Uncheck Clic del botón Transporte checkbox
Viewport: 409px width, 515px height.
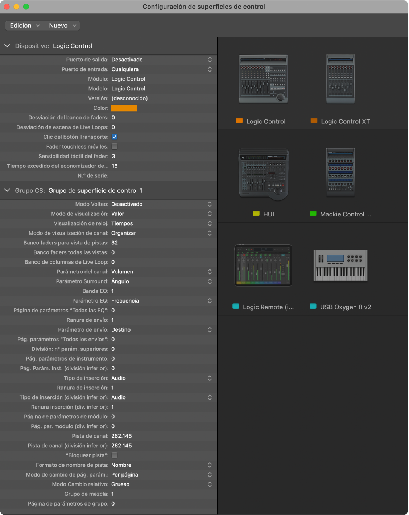(x=115, y=137)
